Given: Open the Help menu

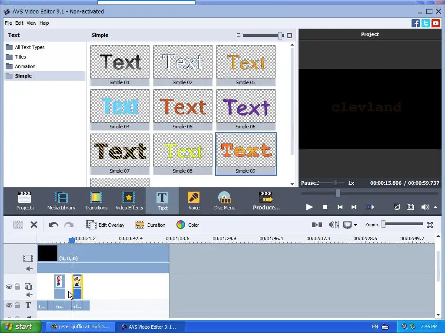Looking at the screenshot, I should 44,23.
